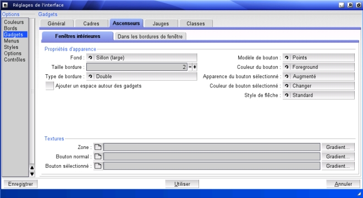Click the Options list vertical scrollbar track

32,91
